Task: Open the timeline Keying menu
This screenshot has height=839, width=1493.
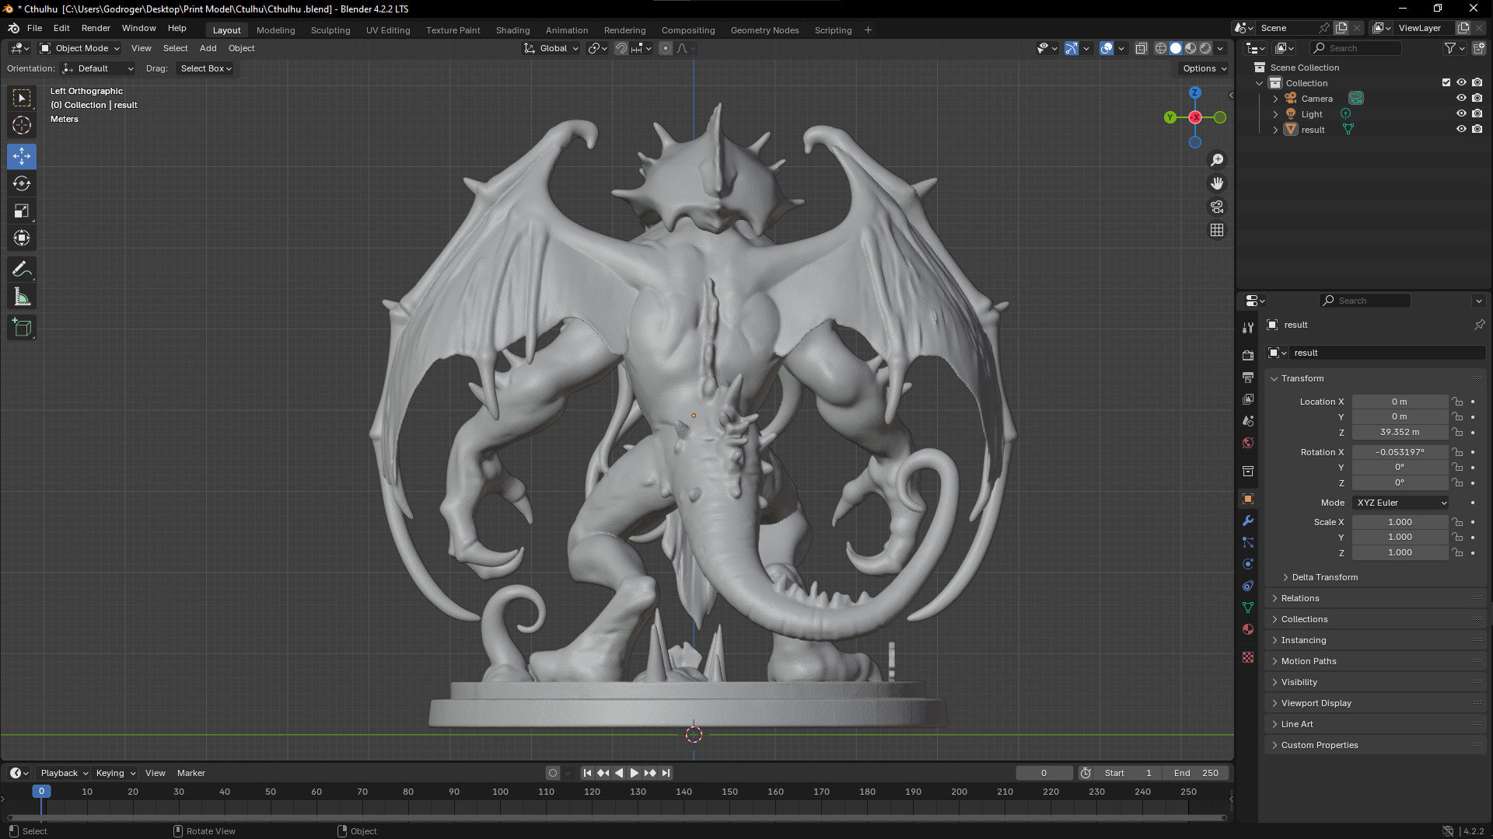Action: click(x=115, y=773)
